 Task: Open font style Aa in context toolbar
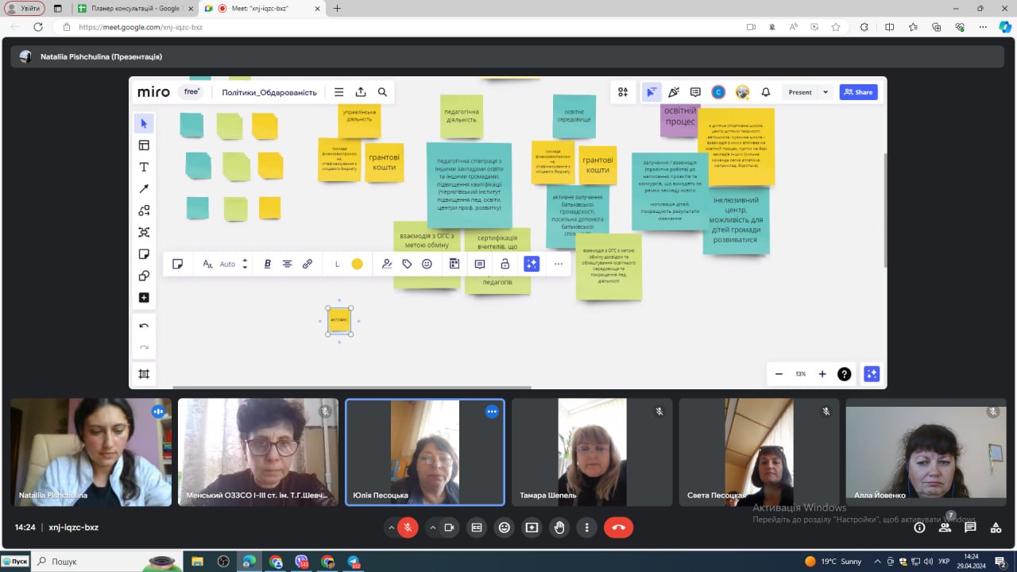(207, 264)
